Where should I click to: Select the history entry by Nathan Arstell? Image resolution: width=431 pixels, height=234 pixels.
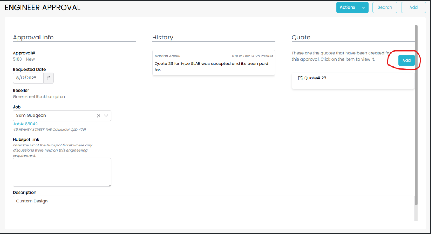coord(214,63)
